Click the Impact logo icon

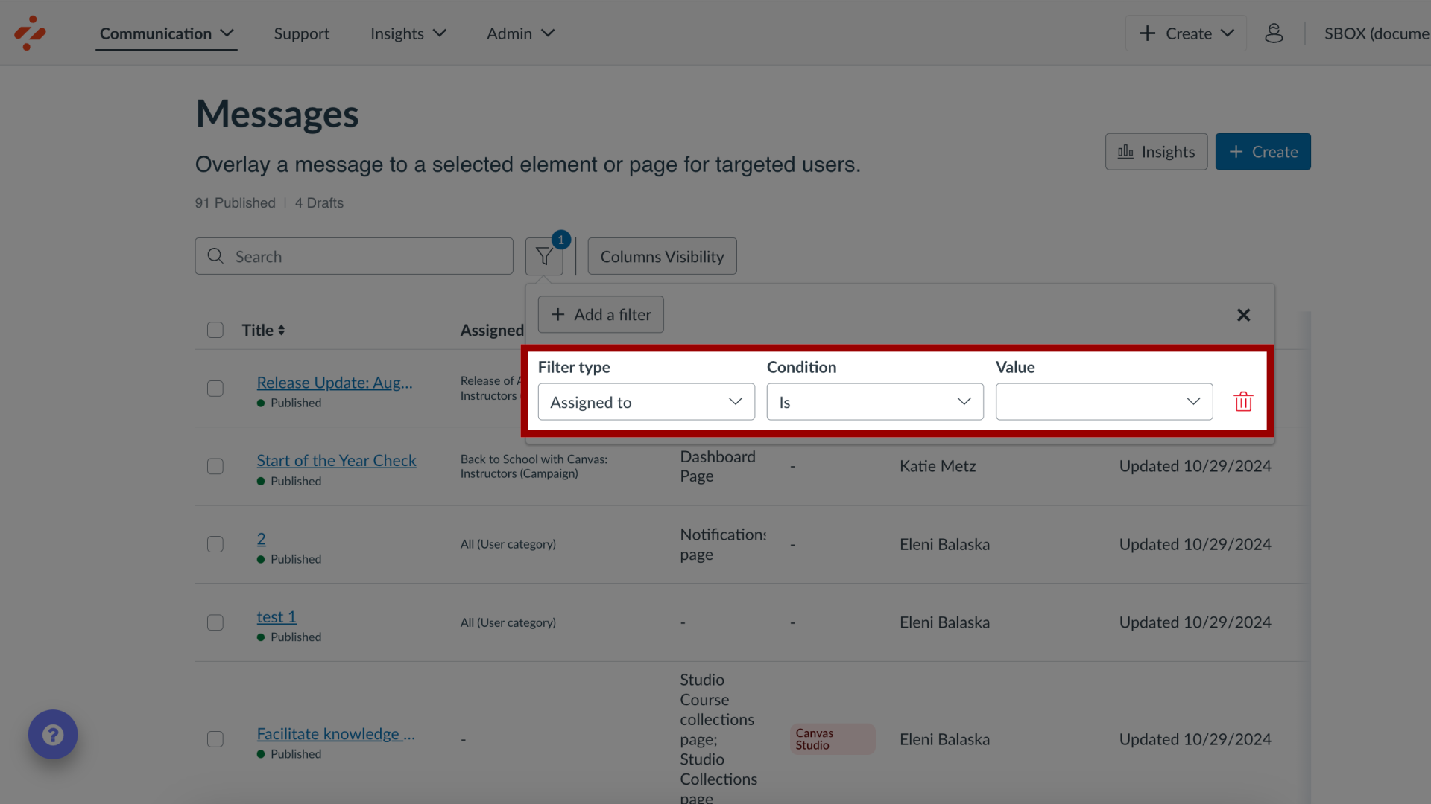point(30,33)
